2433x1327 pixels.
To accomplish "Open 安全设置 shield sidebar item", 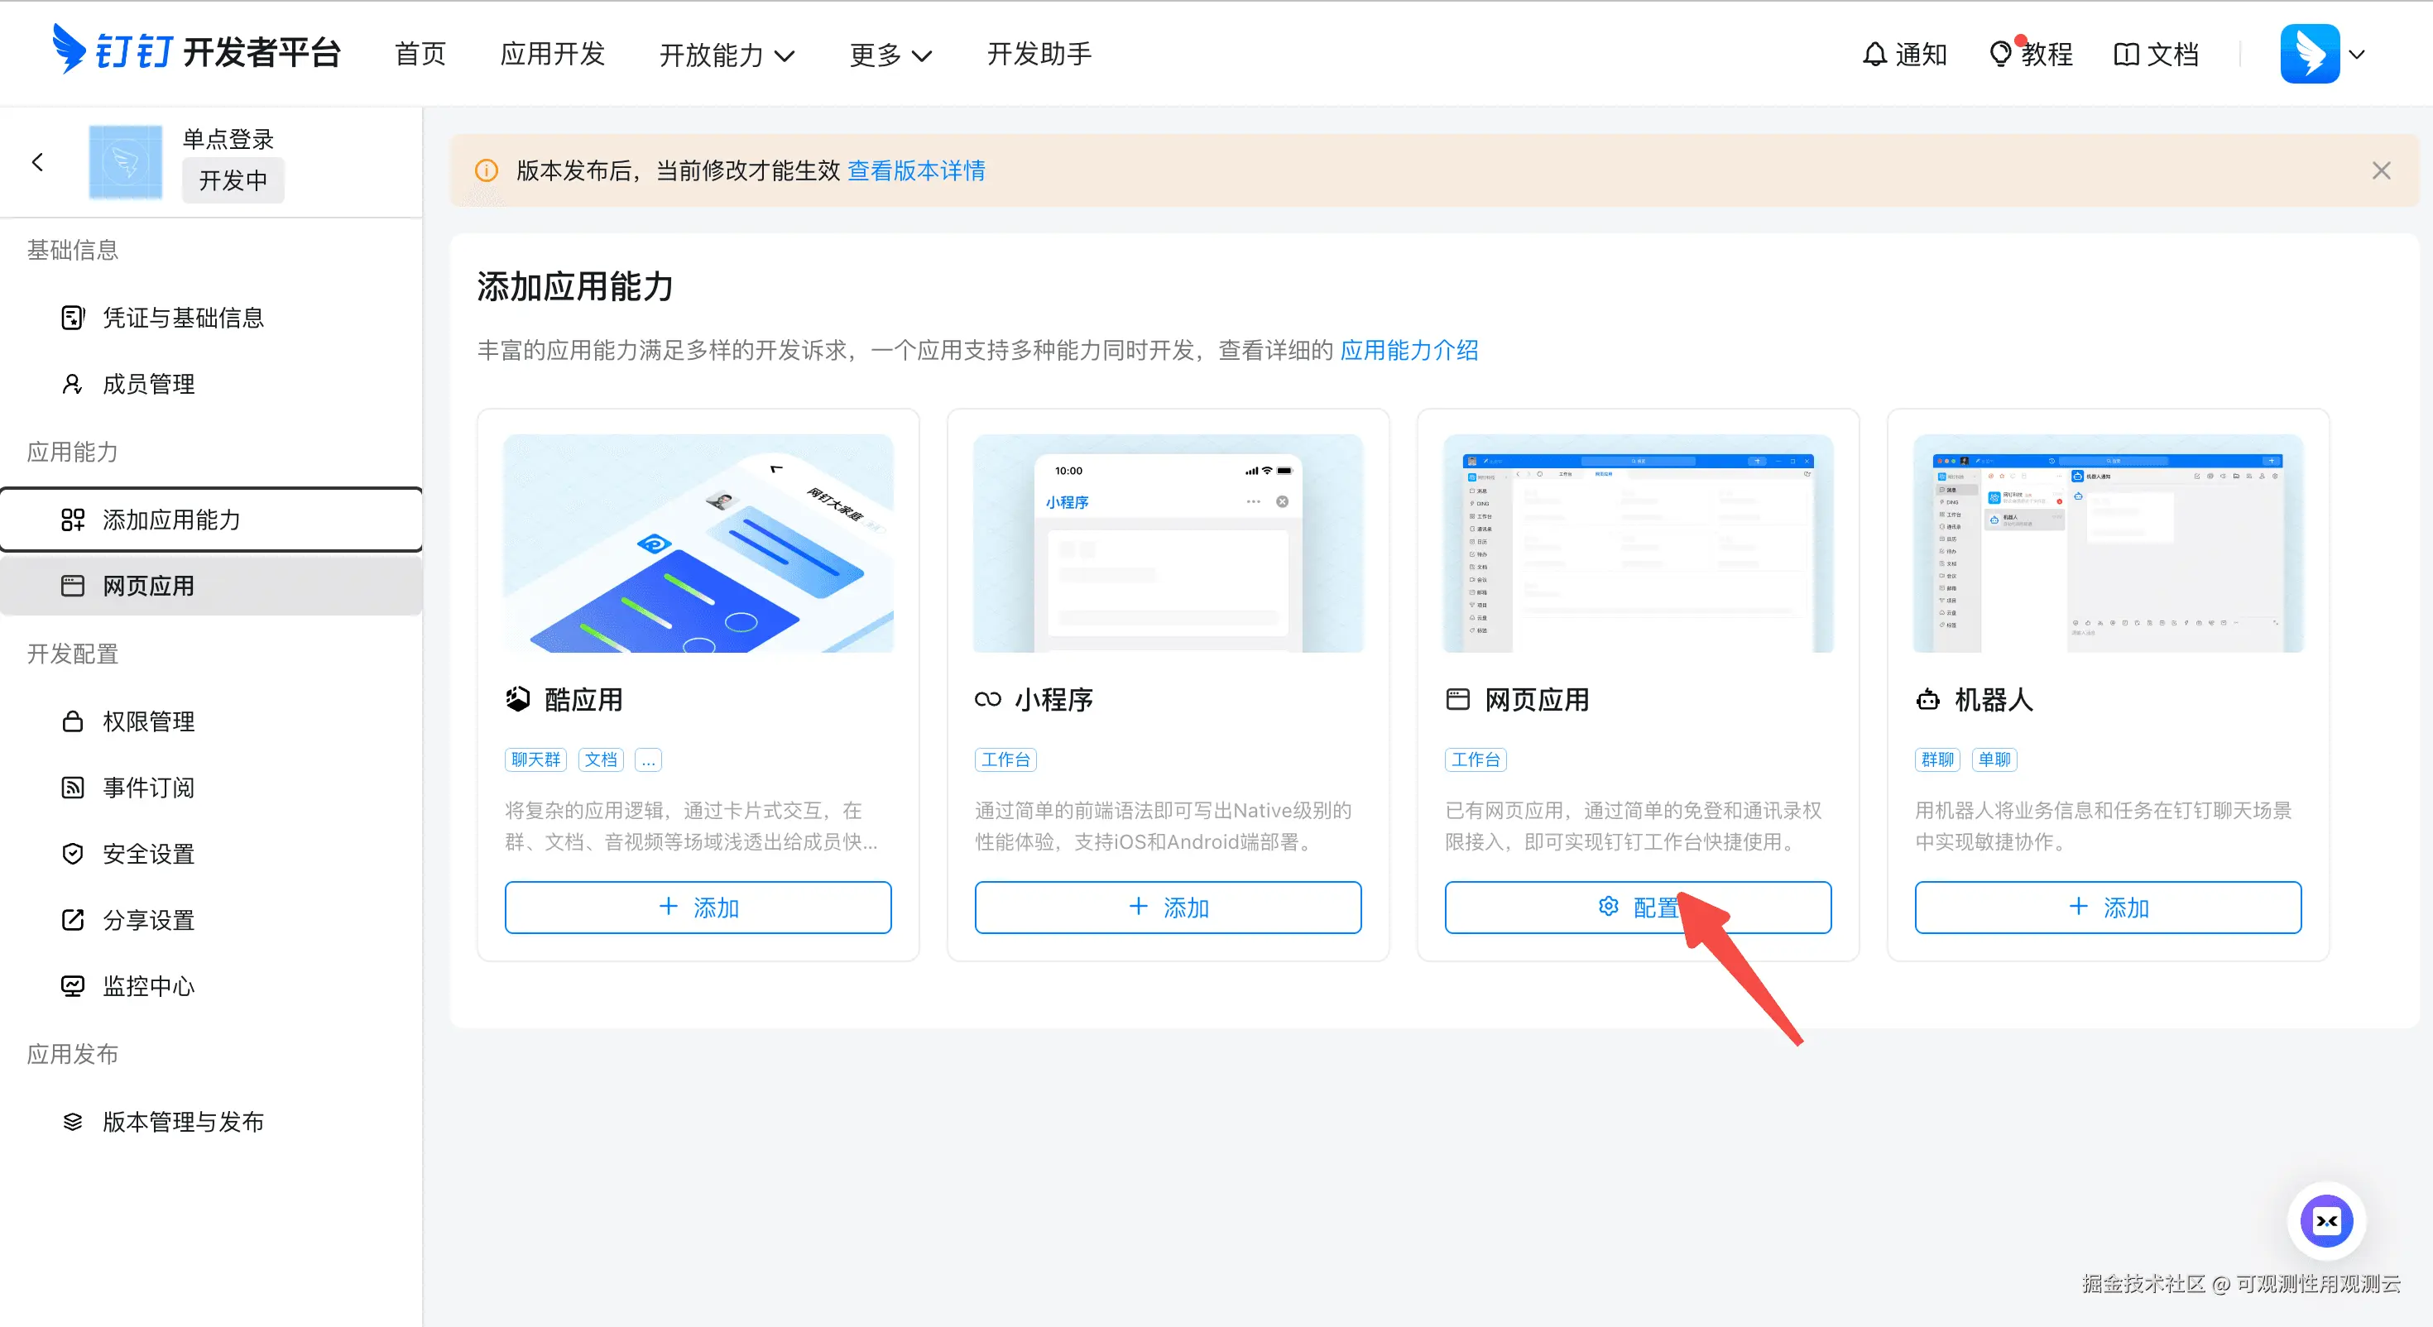I will [148, 854].
